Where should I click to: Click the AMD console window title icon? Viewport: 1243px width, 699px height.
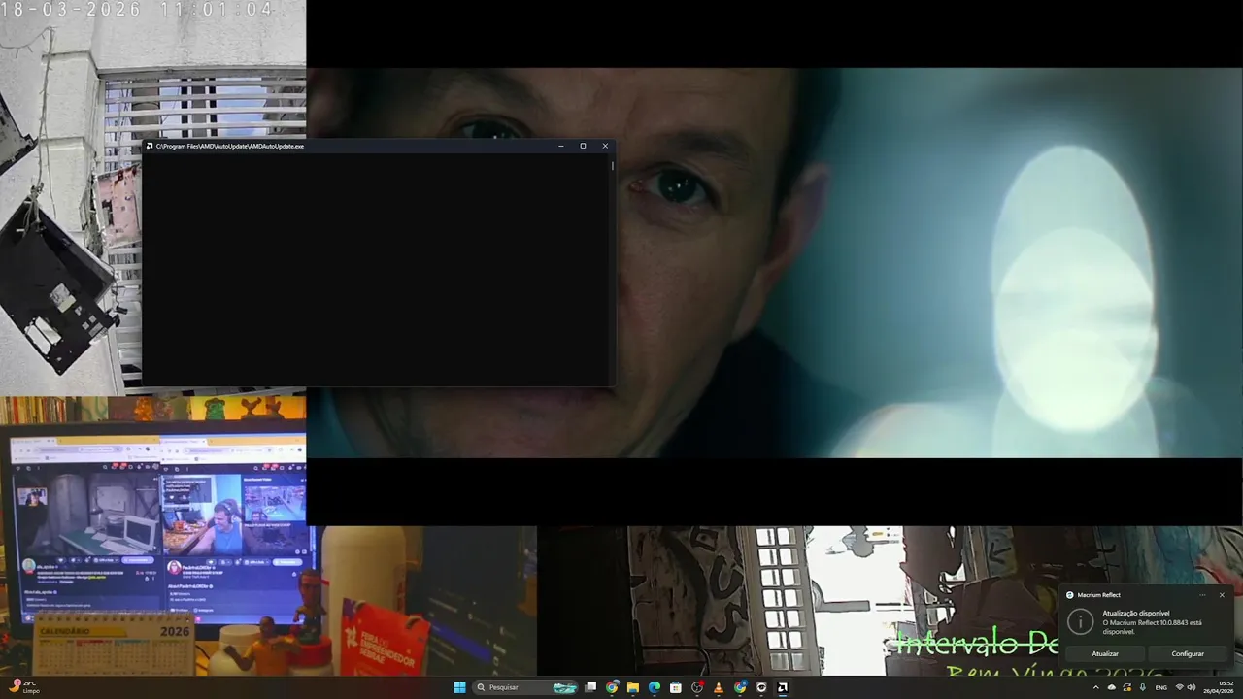(x=150, y=146)
